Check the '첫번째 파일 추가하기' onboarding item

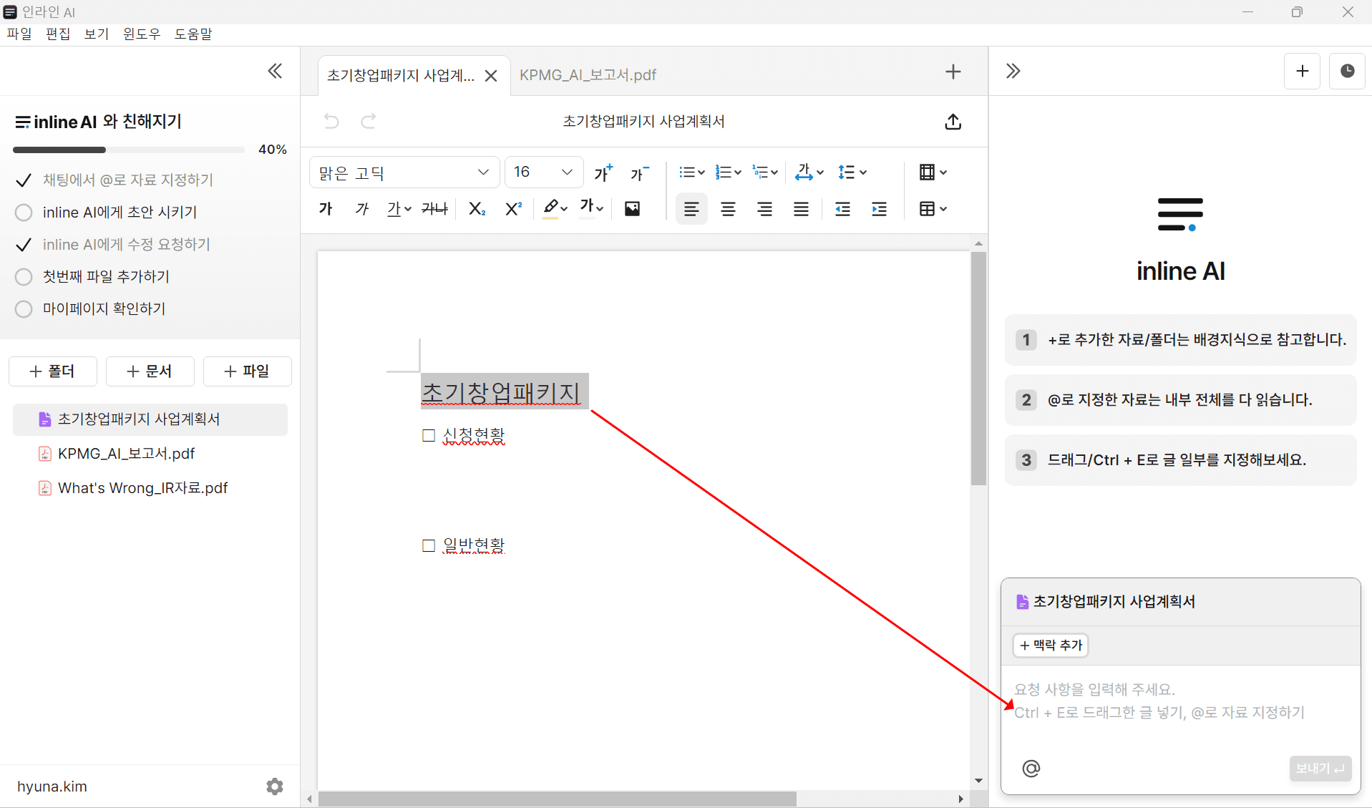23,276
